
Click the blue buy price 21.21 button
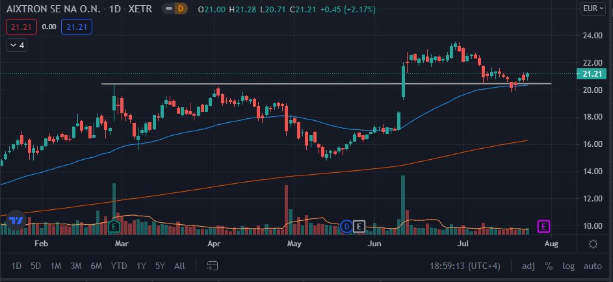click(77, 27)
